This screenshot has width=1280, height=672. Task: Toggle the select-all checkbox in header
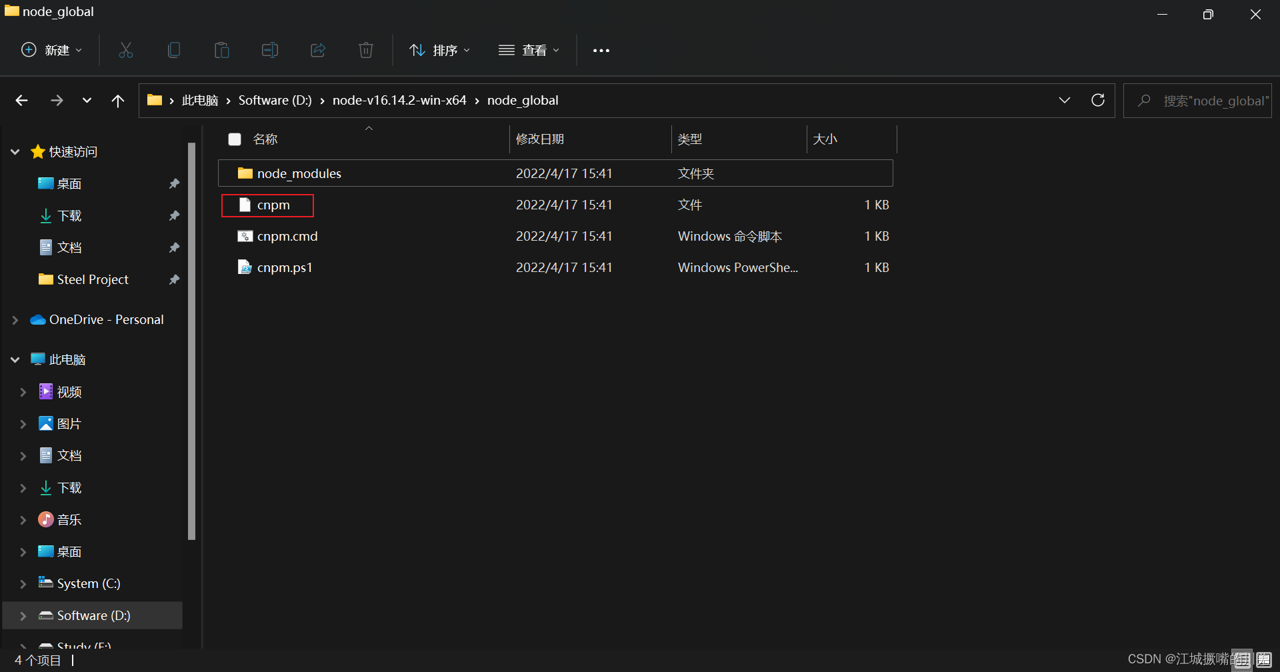point(235,139)
